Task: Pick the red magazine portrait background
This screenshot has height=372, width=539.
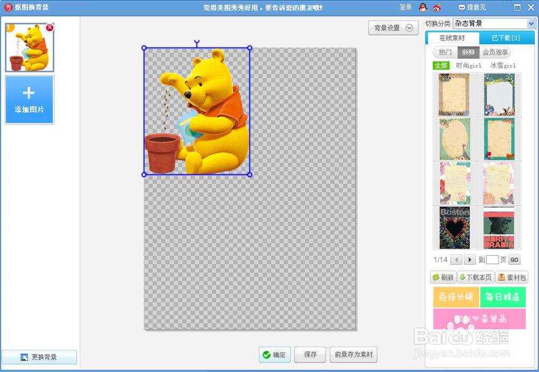Action: [499, 228]
